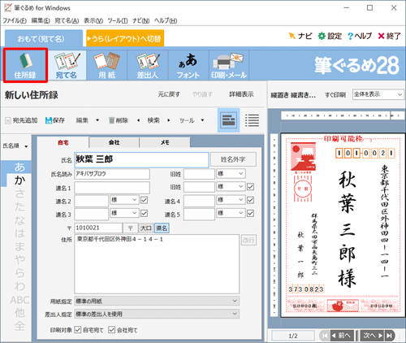Screen dimensions: 406x343
Task: Open 差出人指定 dropdown
Action: (x=157, y=314)
